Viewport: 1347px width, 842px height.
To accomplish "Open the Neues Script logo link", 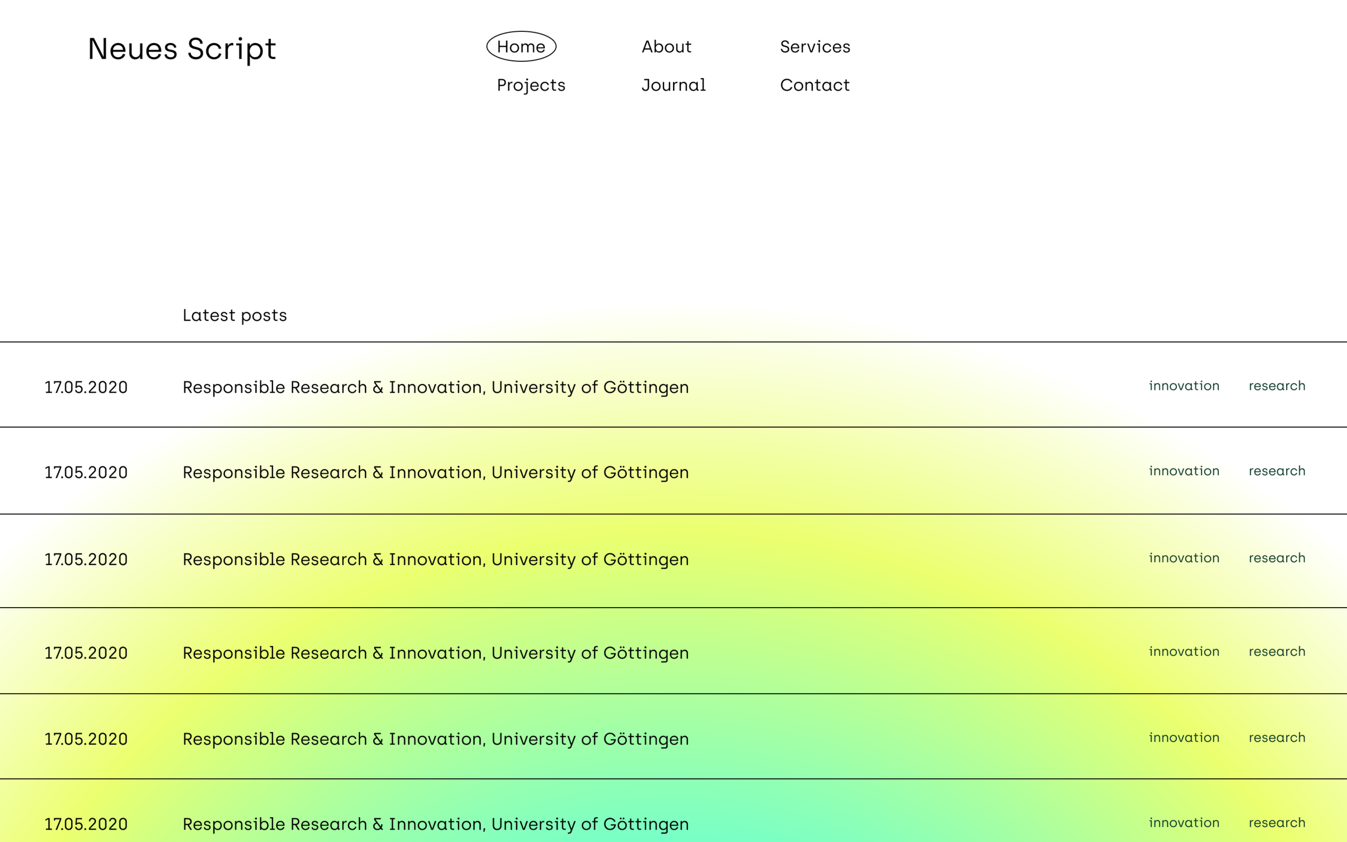I will (x=182, y=49).
